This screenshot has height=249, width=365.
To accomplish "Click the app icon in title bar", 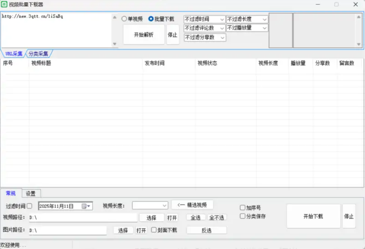I will (4, 4).
